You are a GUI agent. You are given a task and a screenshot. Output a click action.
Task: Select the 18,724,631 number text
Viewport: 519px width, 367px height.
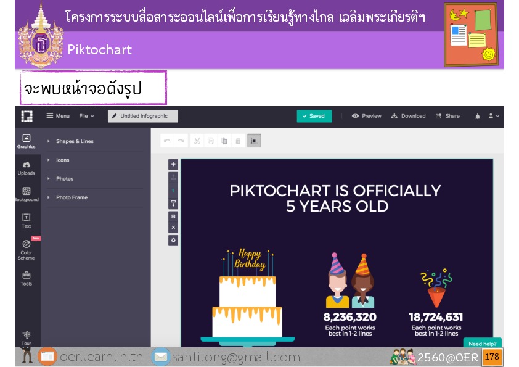click(x=436, y=317)
